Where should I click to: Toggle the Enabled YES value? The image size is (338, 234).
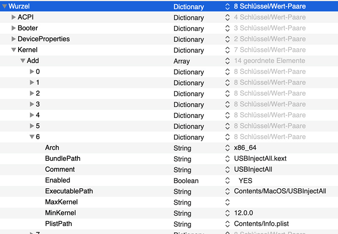[x=245, y=181]
